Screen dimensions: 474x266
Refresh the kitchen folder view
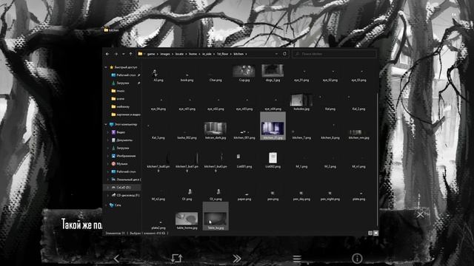(284, 54)
